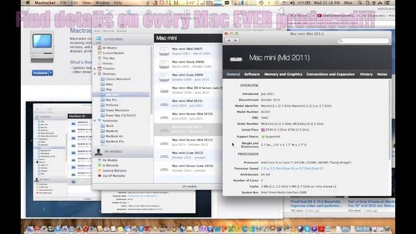This screenshot has width=416, height=234.
Task: Open the MacBook Pro folder icon
Action: click(x=103, y=142)
